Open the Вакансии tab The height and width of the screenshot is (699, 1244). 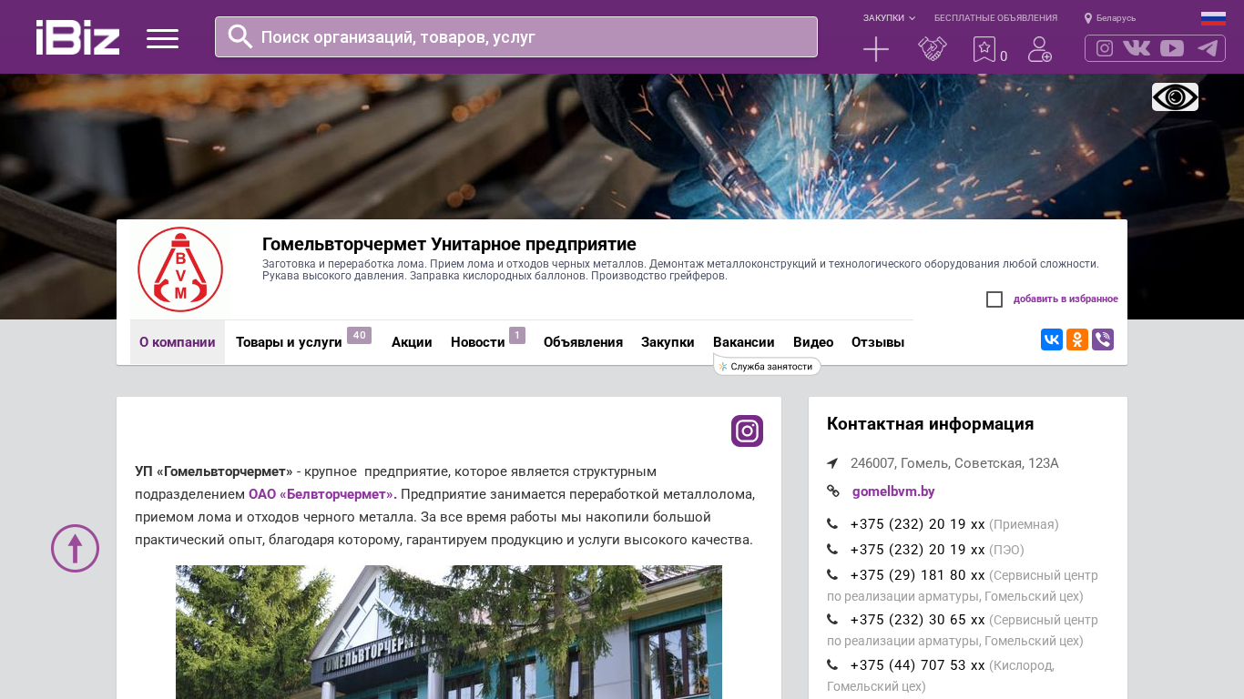coord(744,342)
